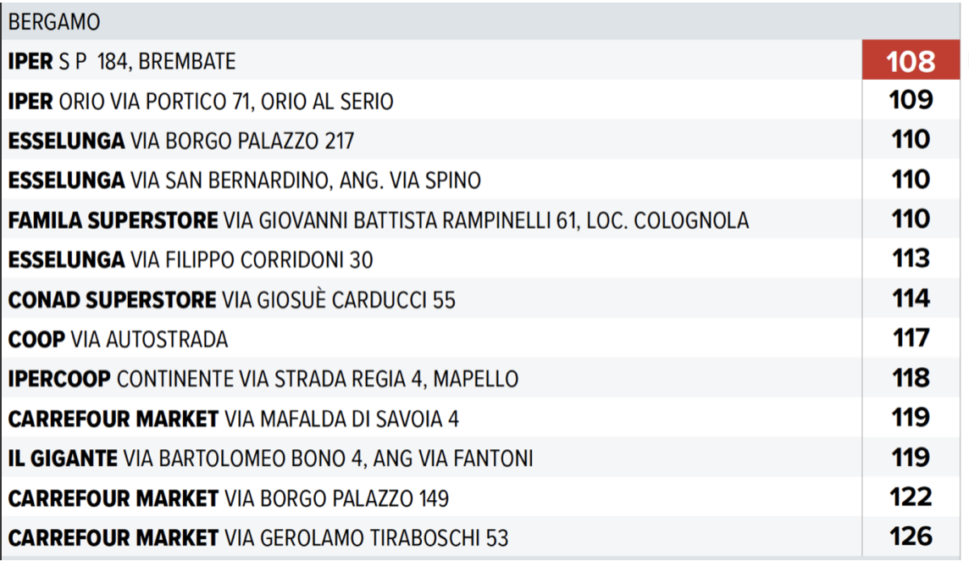
Task: Click the 117 score value
Action: (911, 338)
